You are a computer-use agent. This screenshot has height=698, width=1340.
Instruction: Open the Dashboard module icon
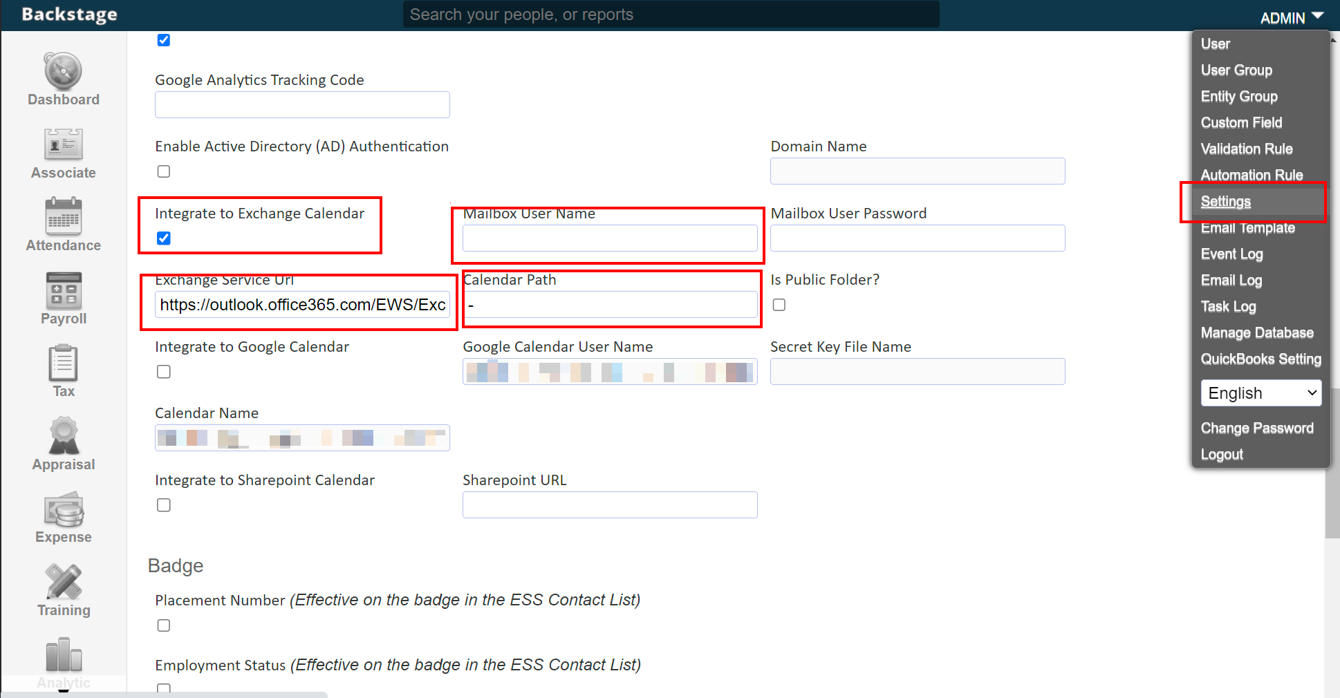click(63, 71)
